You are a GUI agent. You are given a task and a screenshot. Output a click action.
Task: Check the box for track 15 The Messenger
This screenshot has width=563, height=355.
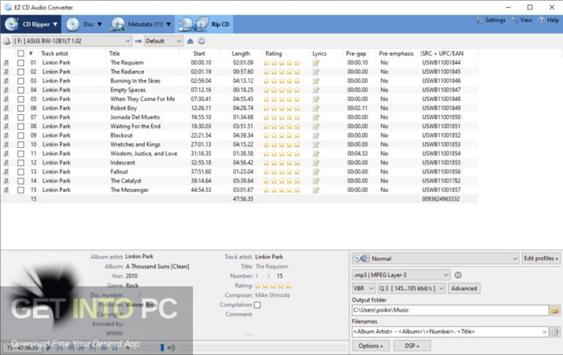[21, 190]
